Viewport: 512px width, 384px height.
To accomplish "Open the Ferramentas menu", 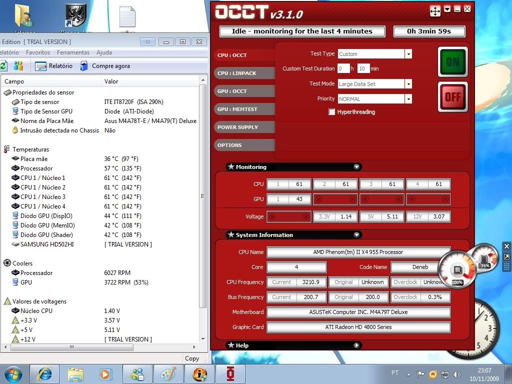I will [x=73, y=52].
